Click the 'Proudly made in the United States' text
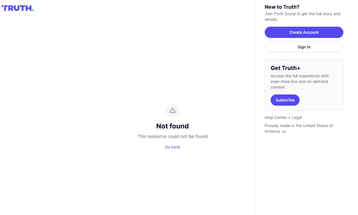The width and height of the screenshot is (358, 215). [x=299, y=126]
